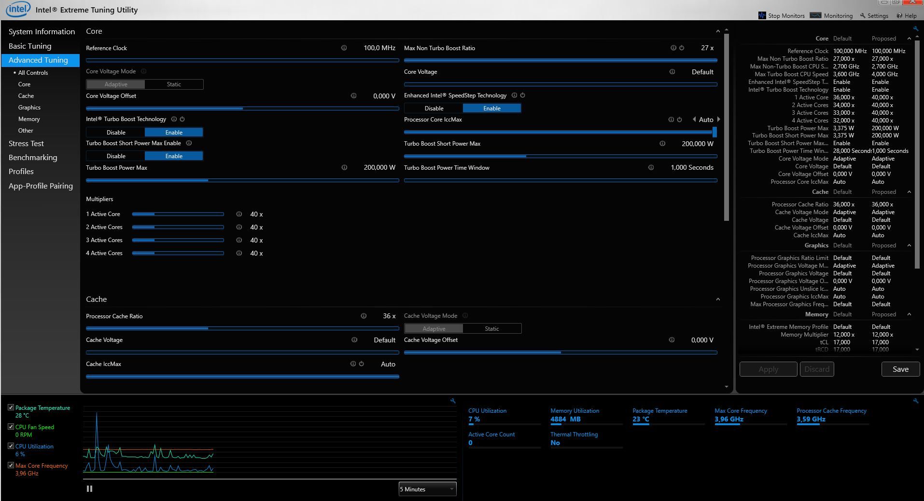
Task: Switch to Benchmarking
Action: click(x=33, y=157)
